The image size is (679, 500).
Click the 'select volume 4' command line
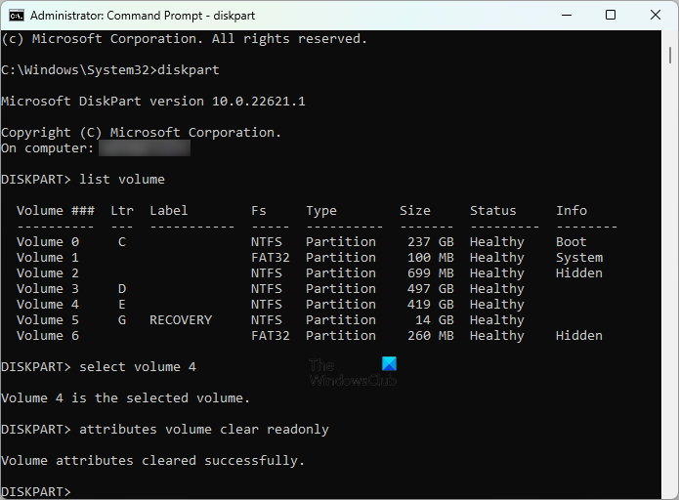(x=130, y=367)
